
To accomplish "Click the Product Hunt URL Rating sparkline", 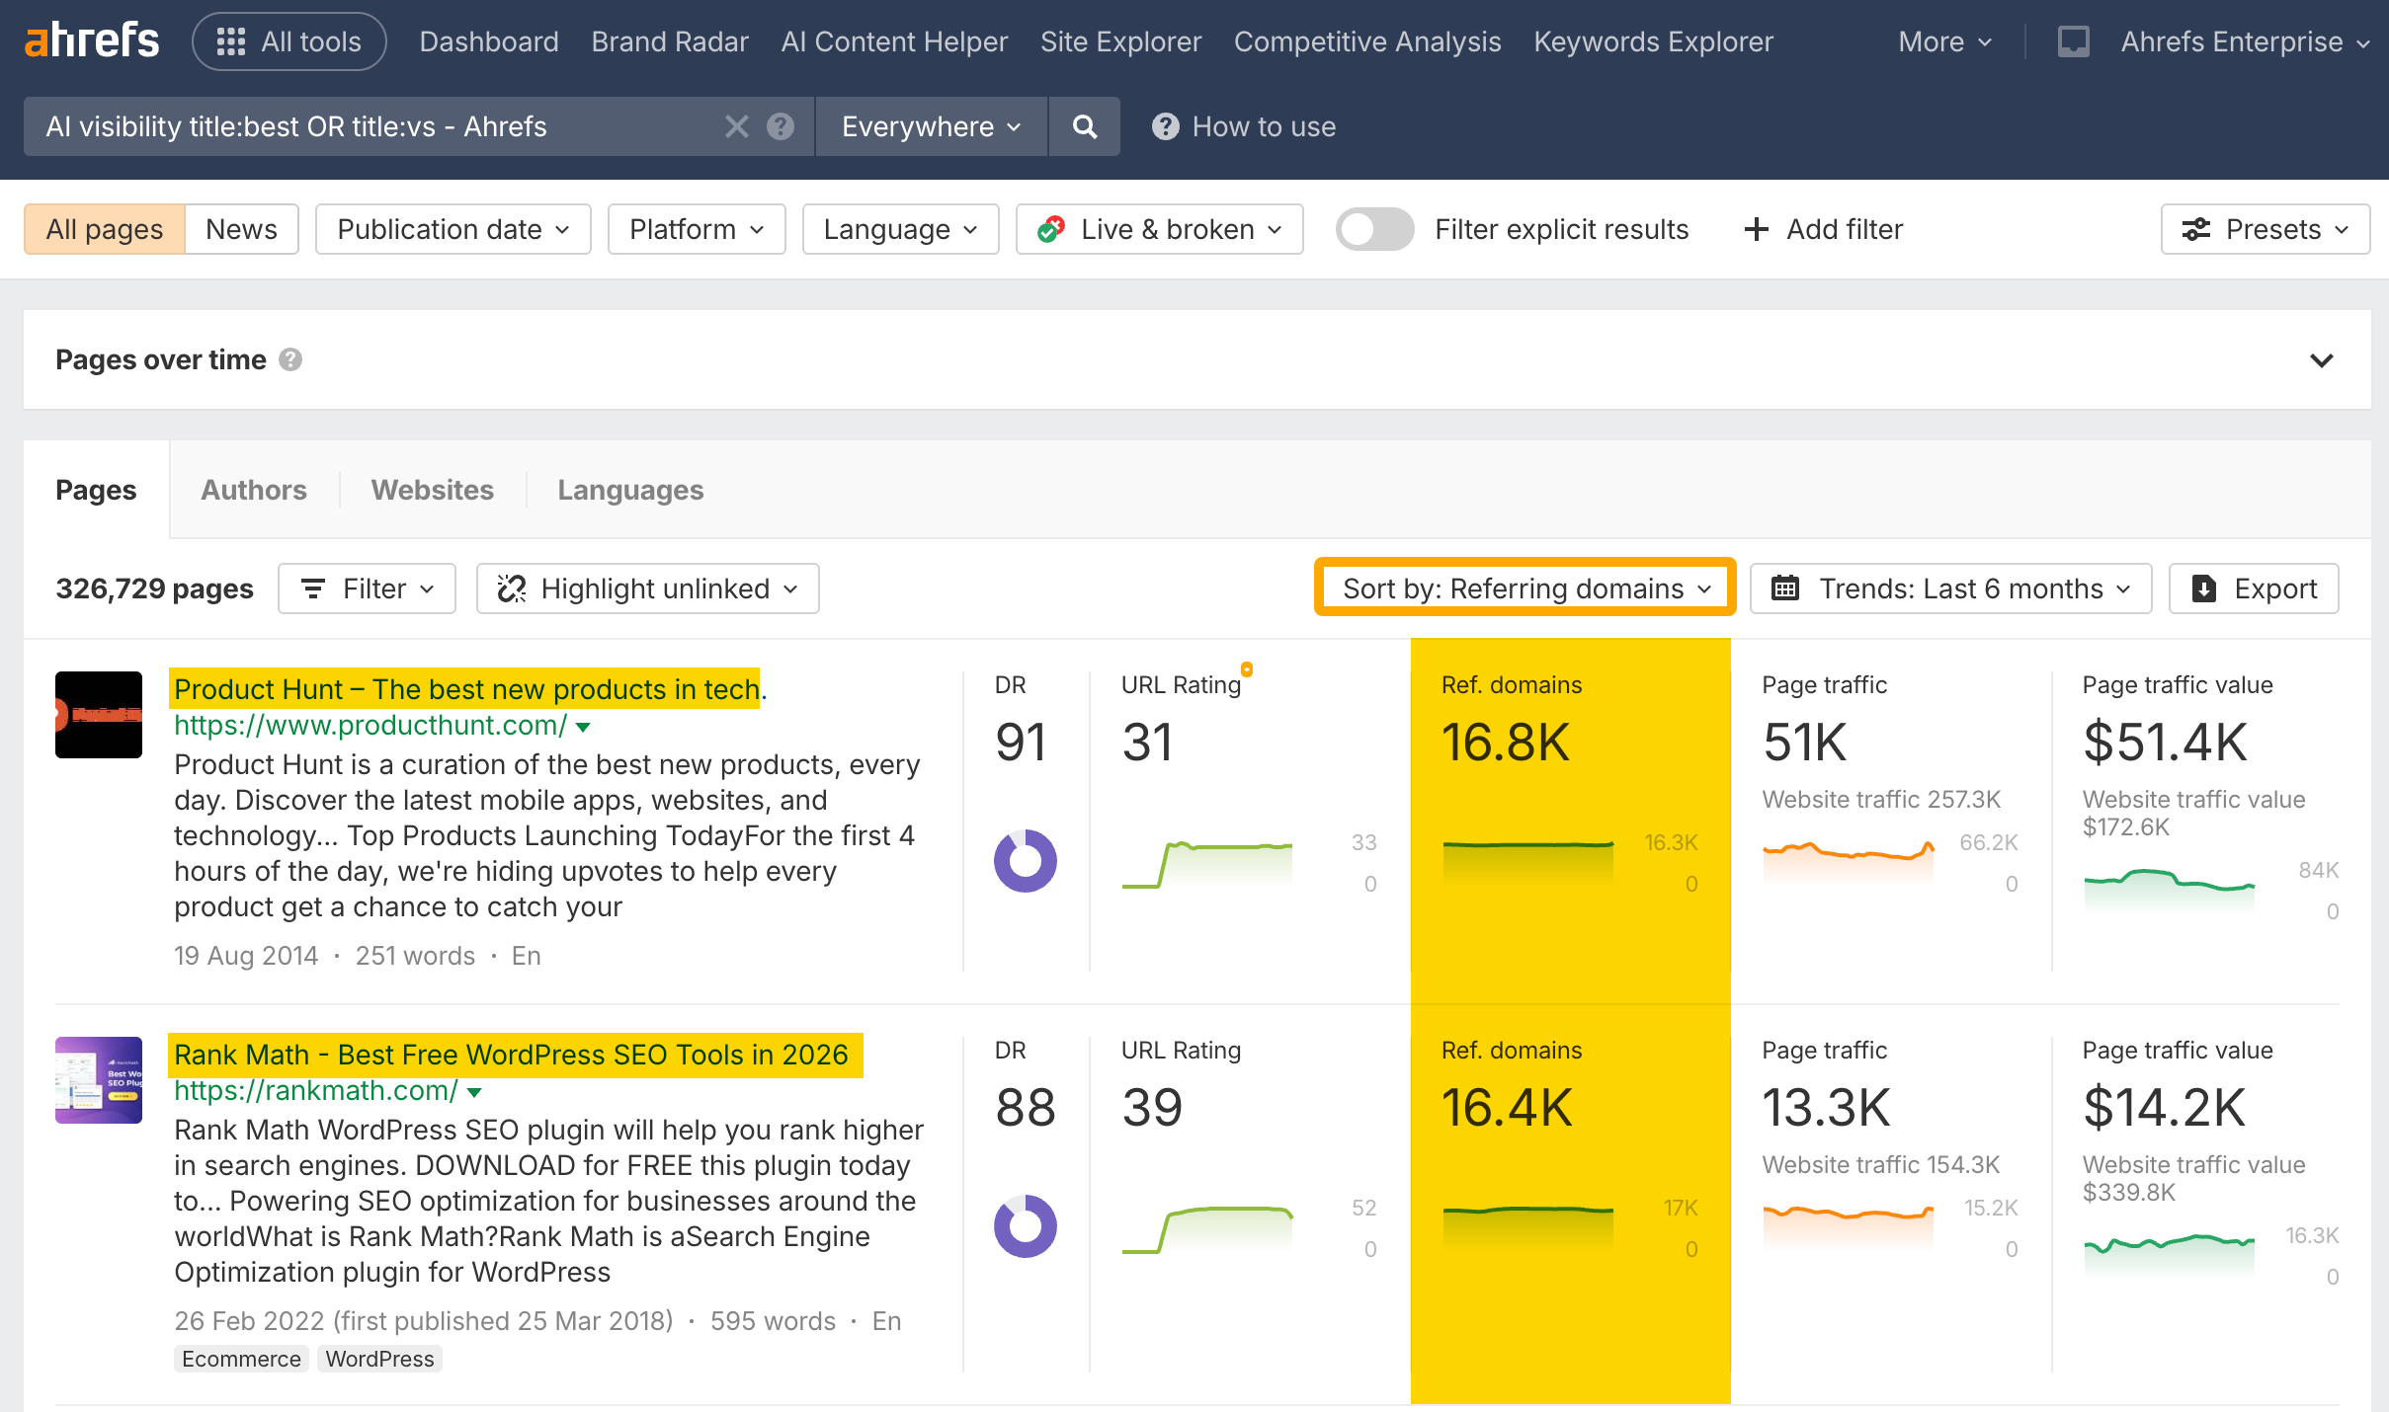I will (x=1207, y=864).
